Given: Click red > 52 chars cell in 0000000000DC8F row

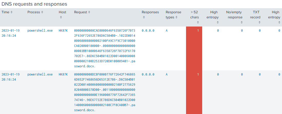Looking at the screenshot, I should click(x=194, y=92).
